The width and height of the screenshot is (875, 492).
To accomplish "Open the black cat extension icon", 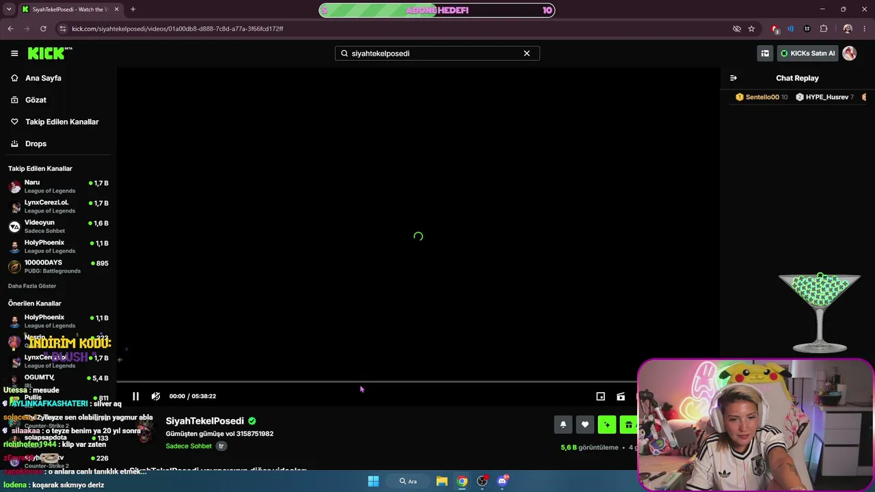I will tap(807, 29).
